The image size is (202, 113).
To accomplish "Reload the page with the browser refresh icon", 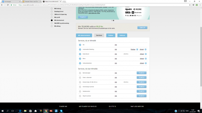I will 8,5.
